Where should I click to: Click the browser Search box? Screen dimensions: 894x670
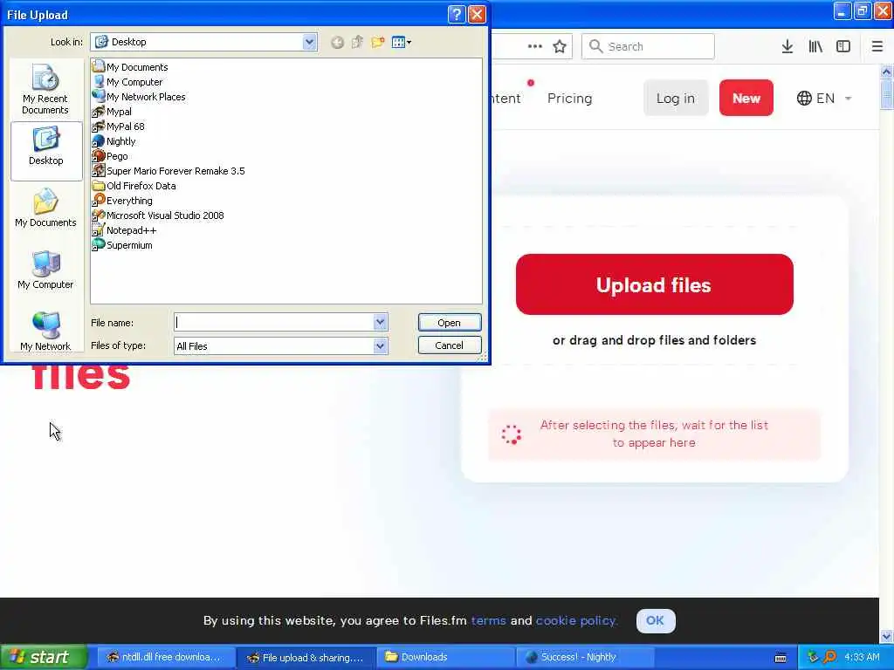coord(648,46)
